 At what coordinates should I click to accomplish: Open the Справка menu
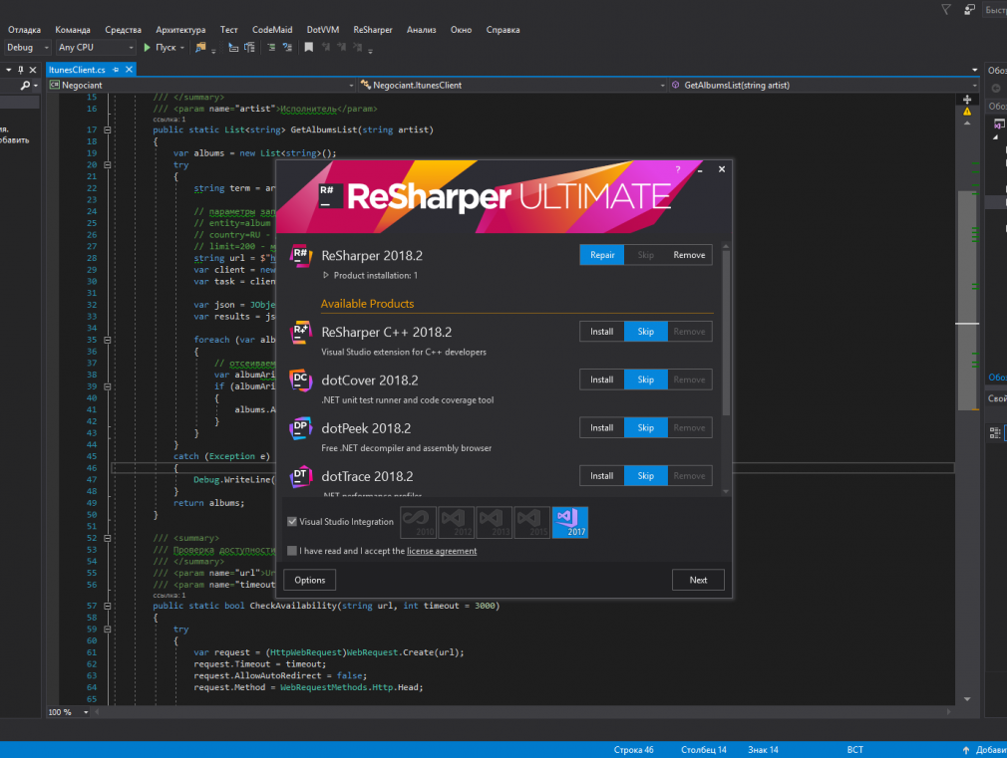503,30
